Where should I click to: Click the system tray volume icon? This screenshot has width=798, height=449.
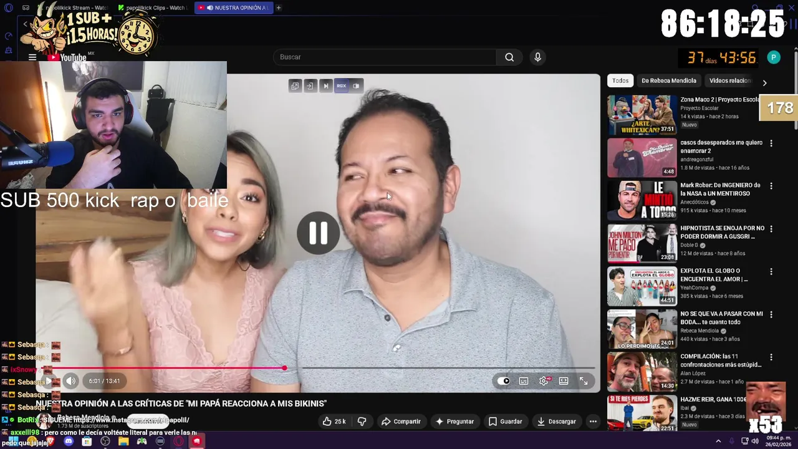[x=755, y=441]
